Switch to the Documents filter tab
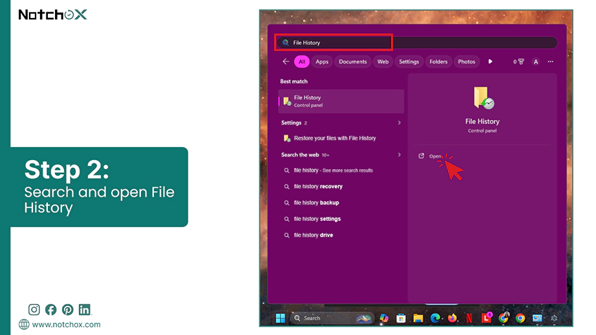 (x=353, y=61)
